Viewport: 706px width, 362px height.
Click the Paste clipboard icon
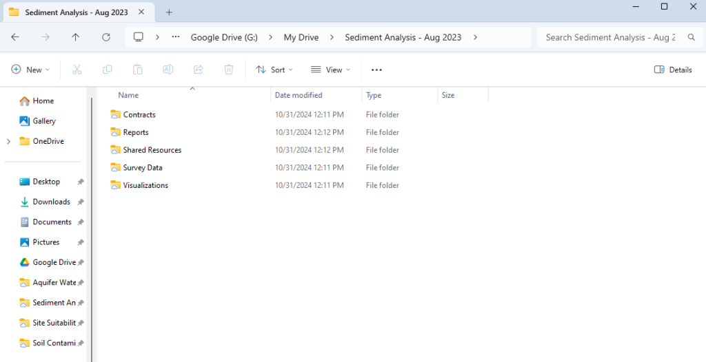click(138, 70)
